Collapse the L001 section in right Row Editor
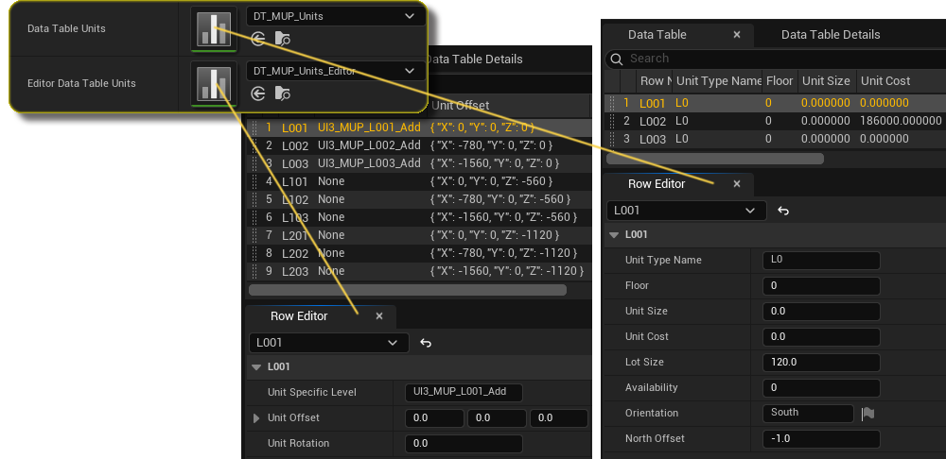The image size is (946, 459). pyautogui.click(x=614, y=235)
